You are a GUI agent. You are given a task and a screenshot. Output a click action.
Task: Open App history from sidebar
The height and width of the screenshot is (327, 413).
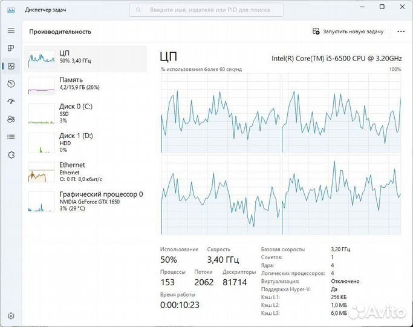(x=11, y=84)
